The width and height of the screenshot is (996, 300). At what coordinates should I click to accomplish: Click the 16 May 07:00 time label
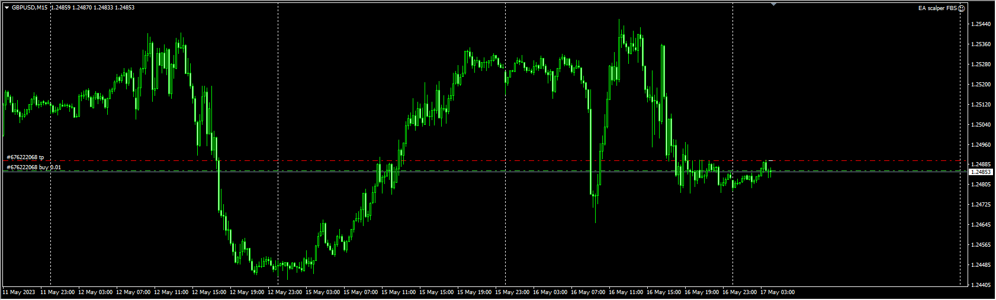point(588,292)
